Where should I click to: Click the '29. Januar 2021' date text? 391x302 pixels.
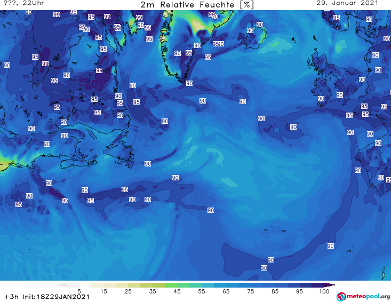click(x=347, y=3)
